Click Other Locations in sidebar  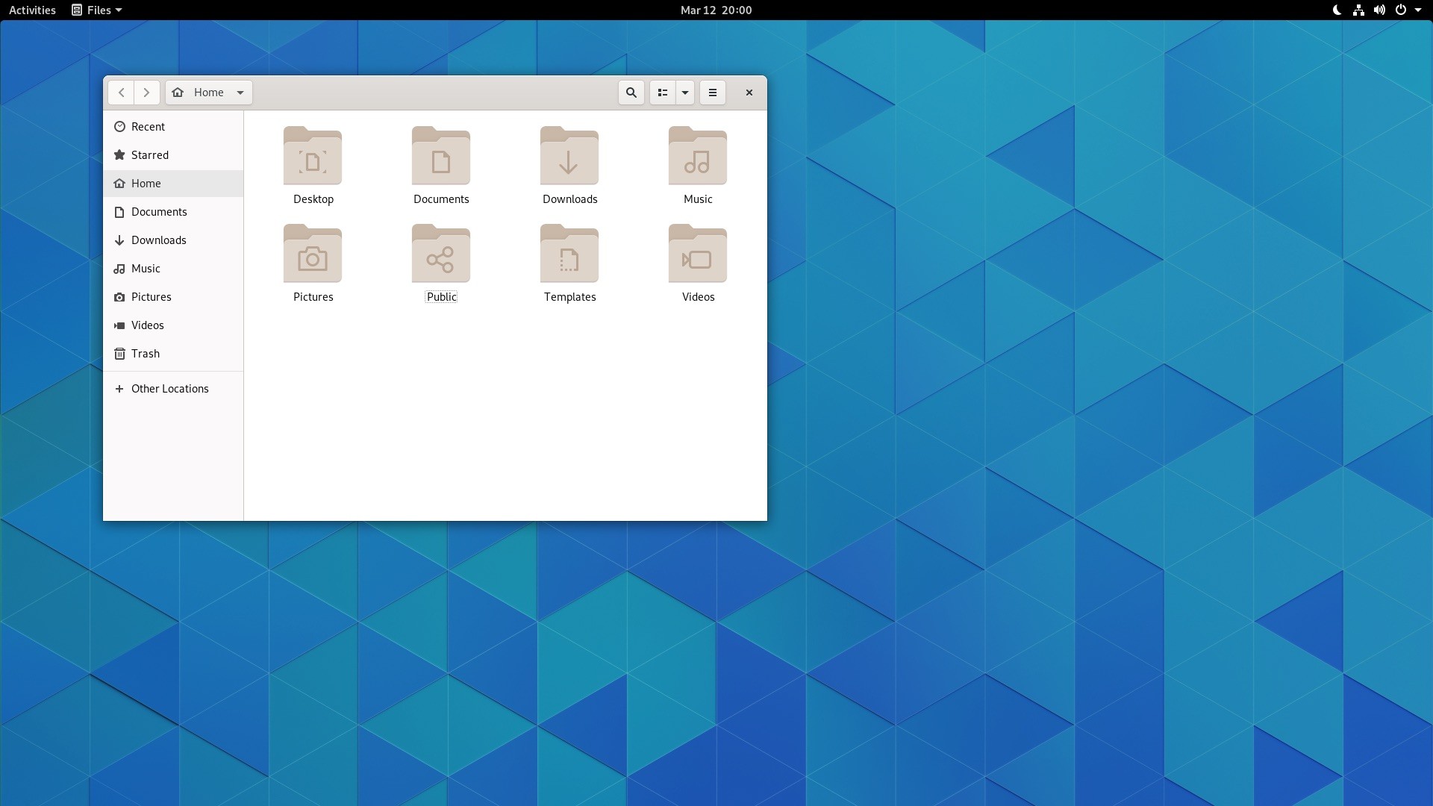[169, 389]
